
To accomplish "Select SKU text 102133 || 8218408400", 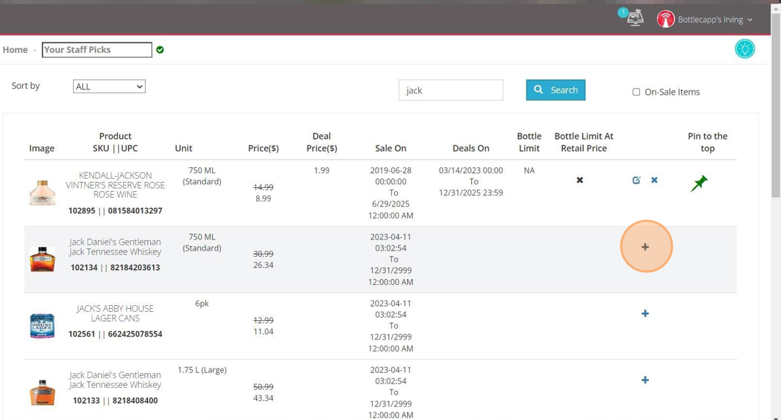I will (x=115, y=401).
